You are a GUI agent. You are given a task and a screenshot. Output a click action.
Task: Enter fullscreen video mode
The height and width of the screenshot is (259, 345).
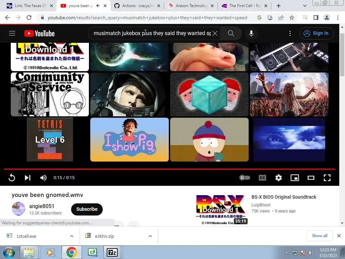pyautogui.click(x=327, y=177)
